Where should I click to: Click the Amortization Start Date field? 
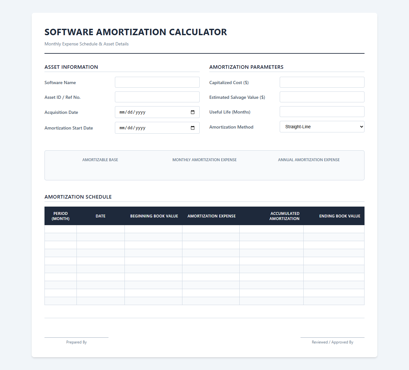(x=157, y=128)
